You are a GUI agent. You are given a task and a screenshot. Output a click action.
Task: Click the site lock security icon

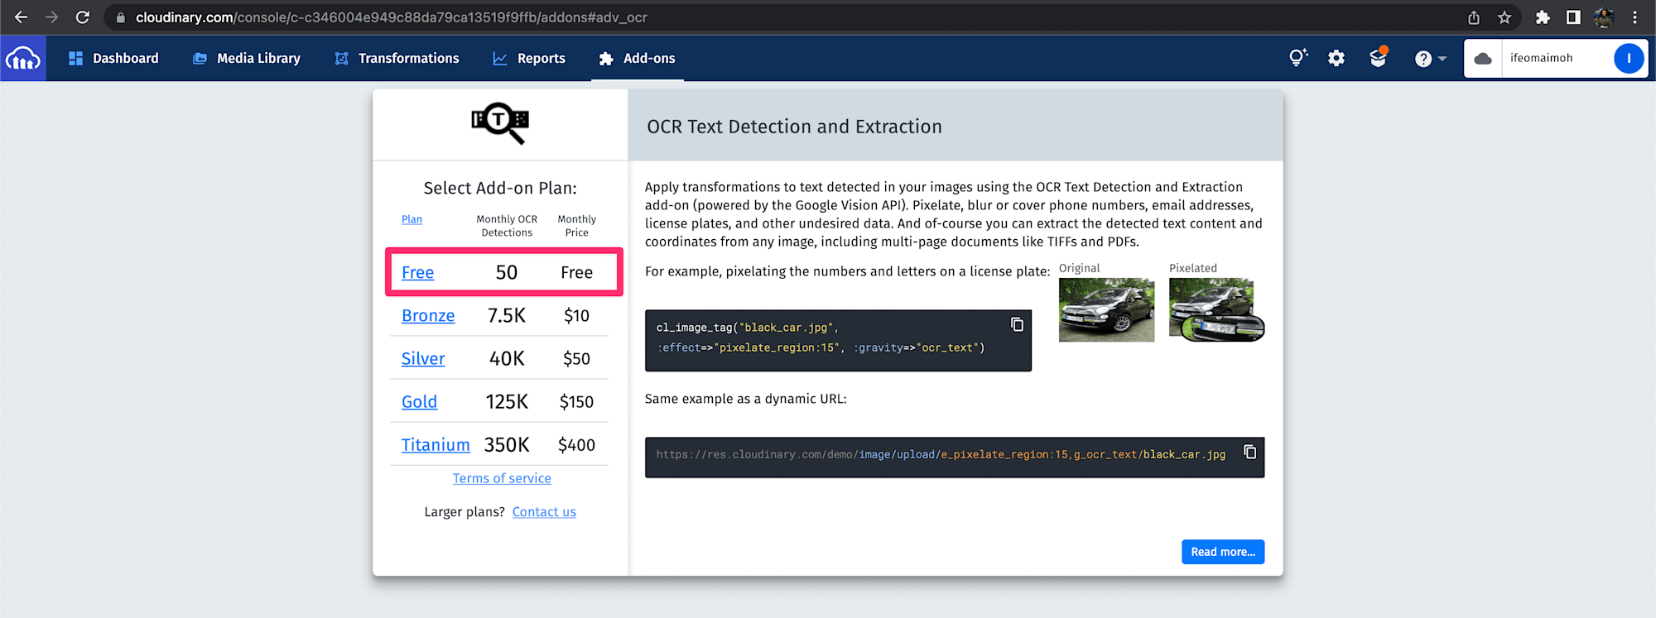tap(121, 17)
